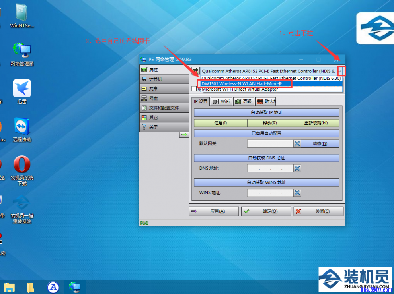Select 计算机 in the left sidebar
The width and height of the screenshot is (394, 294).
(x=164, y=79)
